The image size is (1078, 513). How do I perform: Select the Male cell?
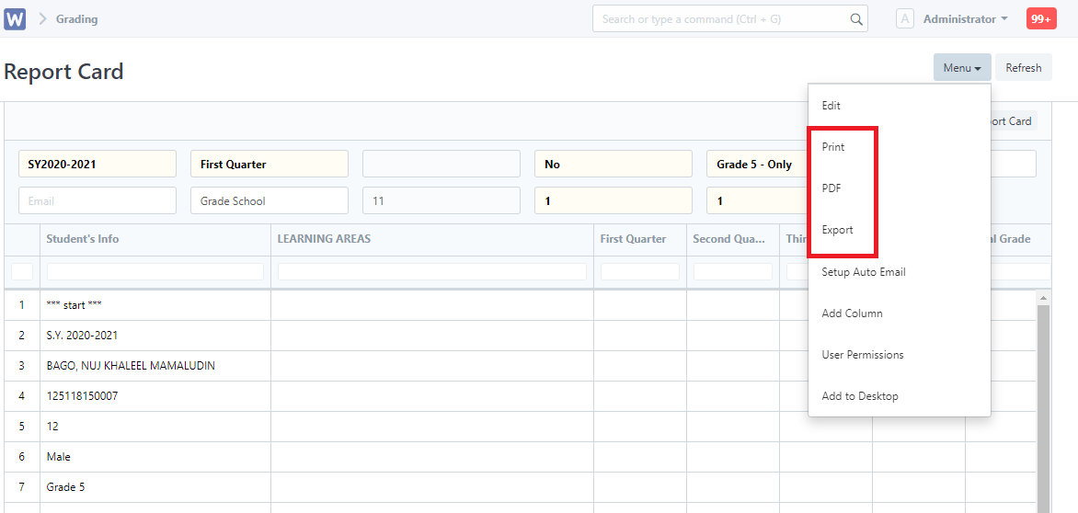pyautogui.click(x=155, y=456)
